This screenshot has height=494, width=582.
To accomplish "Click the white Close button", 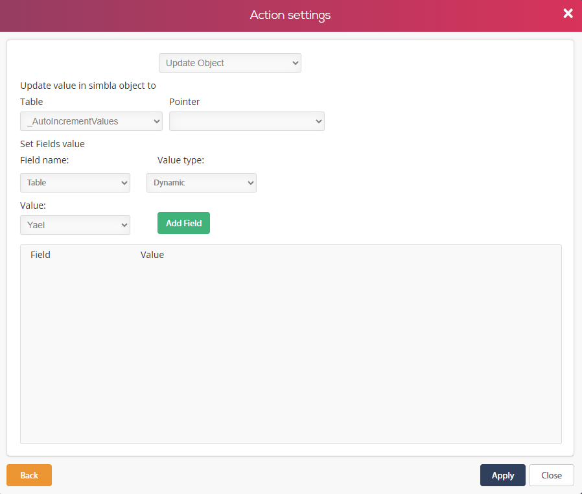I will (551, 475).
